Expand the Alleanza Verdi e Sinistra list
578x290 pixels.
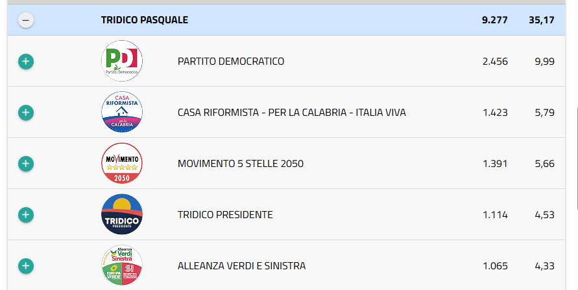(x=25, y=265)
